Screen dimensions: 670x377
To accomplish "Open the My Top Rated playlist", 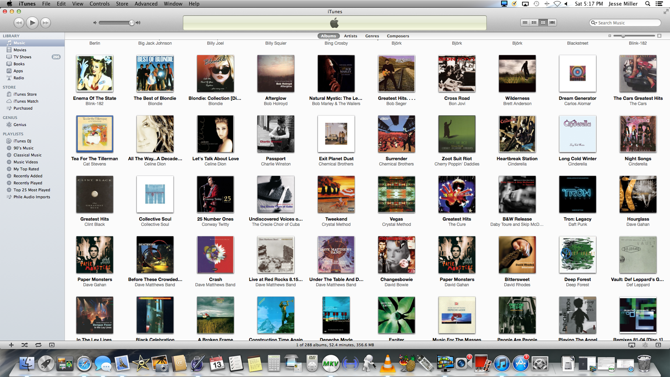I will pyautogui.click(x=32, y=169).
